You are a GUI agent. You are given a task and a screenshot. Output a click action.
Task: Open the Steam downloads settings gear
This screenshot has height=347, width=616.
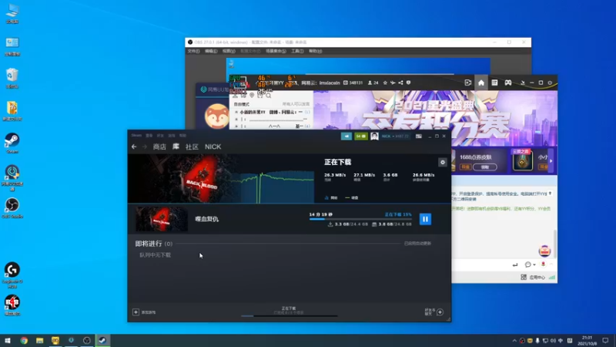[442, 162]
